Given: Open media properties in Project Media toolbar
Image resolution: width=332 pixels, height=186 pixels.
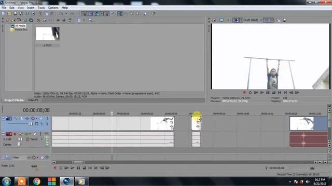Looking at the screenshot, I should [x=45, y=20].
